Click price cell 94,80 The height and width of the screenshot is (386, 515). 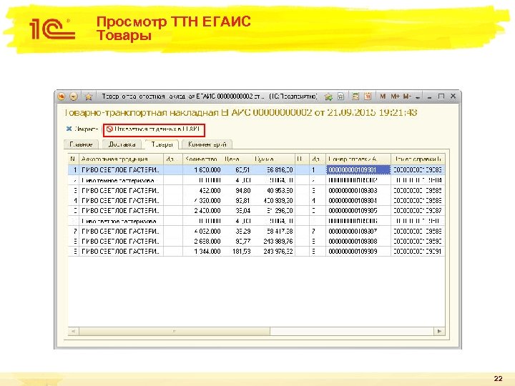(237, 190)
